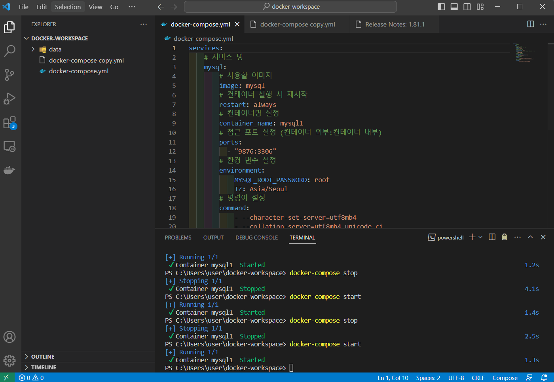Screen dimensions: 554x382
Task: Open the Go menu
Action: (114, 7)
